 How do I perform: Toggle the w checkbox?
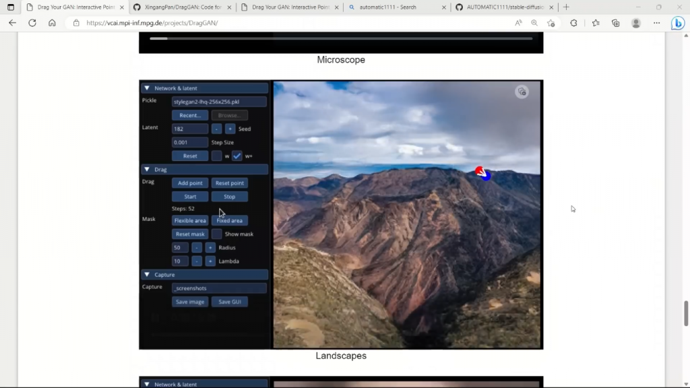216,156
